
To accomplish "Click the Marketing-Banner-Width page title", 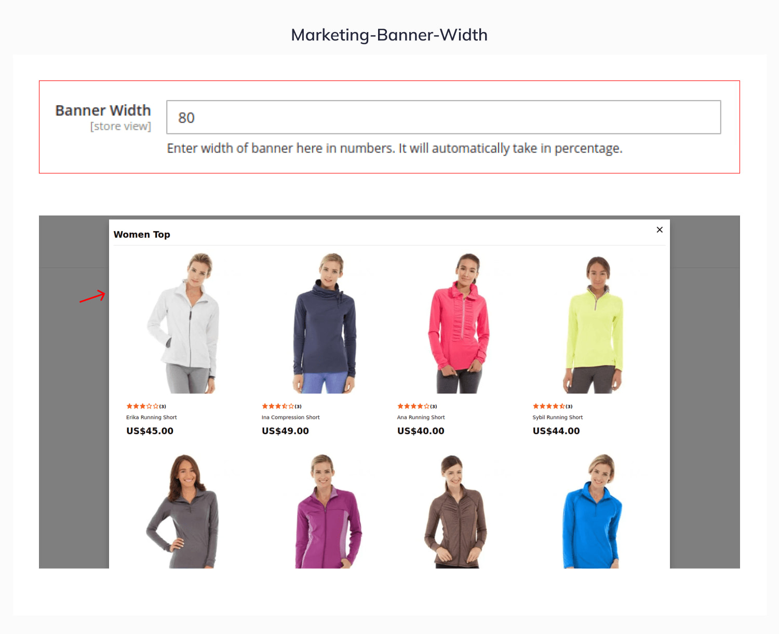I will pos(389,35).
